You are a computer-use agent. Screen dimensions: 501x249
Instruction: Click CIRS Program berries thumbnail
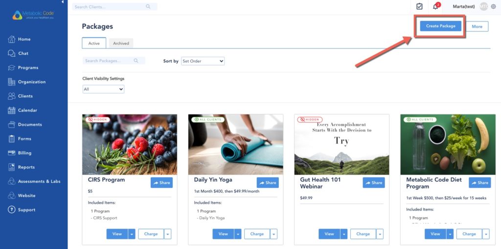pyautogui.click(x=129, y=144)
